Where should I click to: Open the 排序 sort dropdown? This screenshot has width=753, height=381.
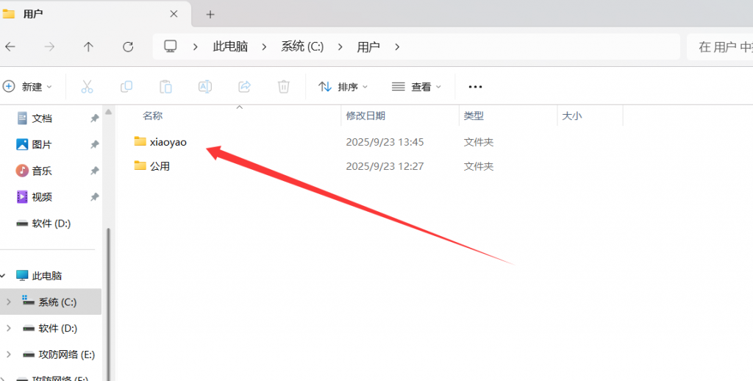tap(343, 87)
